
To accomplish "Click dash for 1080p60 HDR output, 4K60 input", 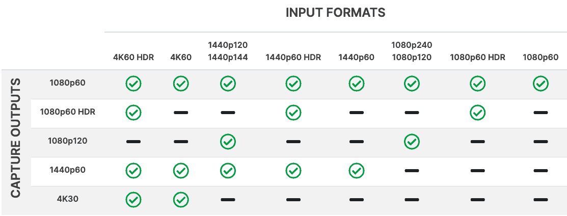I will pos(181,113).
